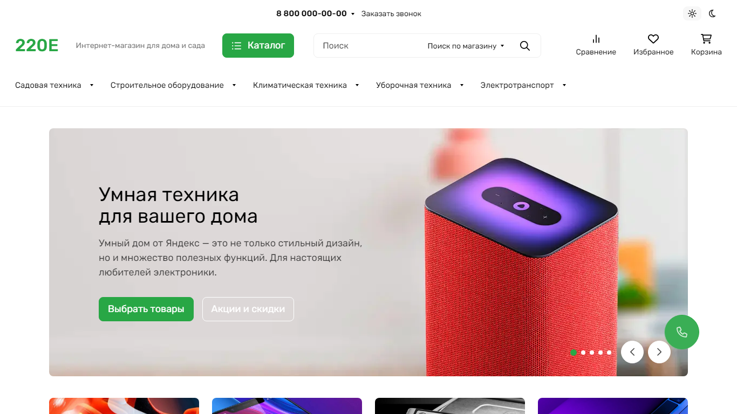Go to previous banner slide arrow
The image size is (737, 414).
pyautogui.click(x=632, y=352)
